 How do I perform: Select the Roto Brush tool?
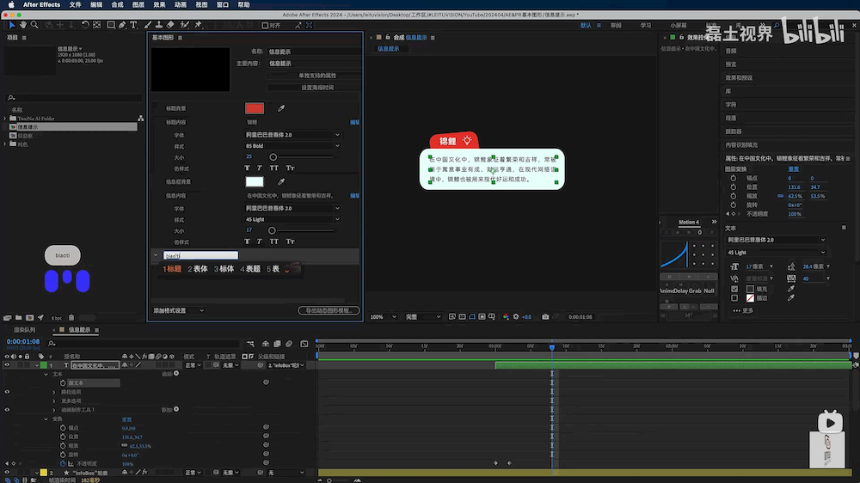(184, 25)
